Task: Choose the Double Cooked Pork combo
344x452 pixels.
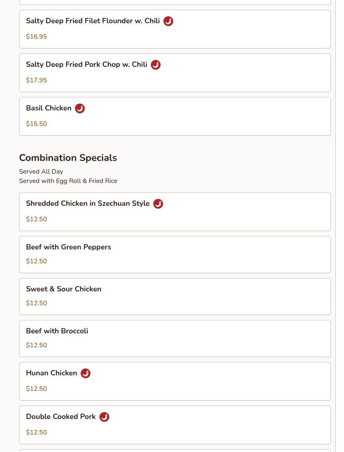Action: pos(61,417)
